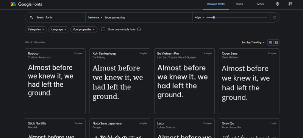Expand the Categories filter dropdown
Image resolution: width=303 pixels, height=138 pixels.
tap(36, 29)
